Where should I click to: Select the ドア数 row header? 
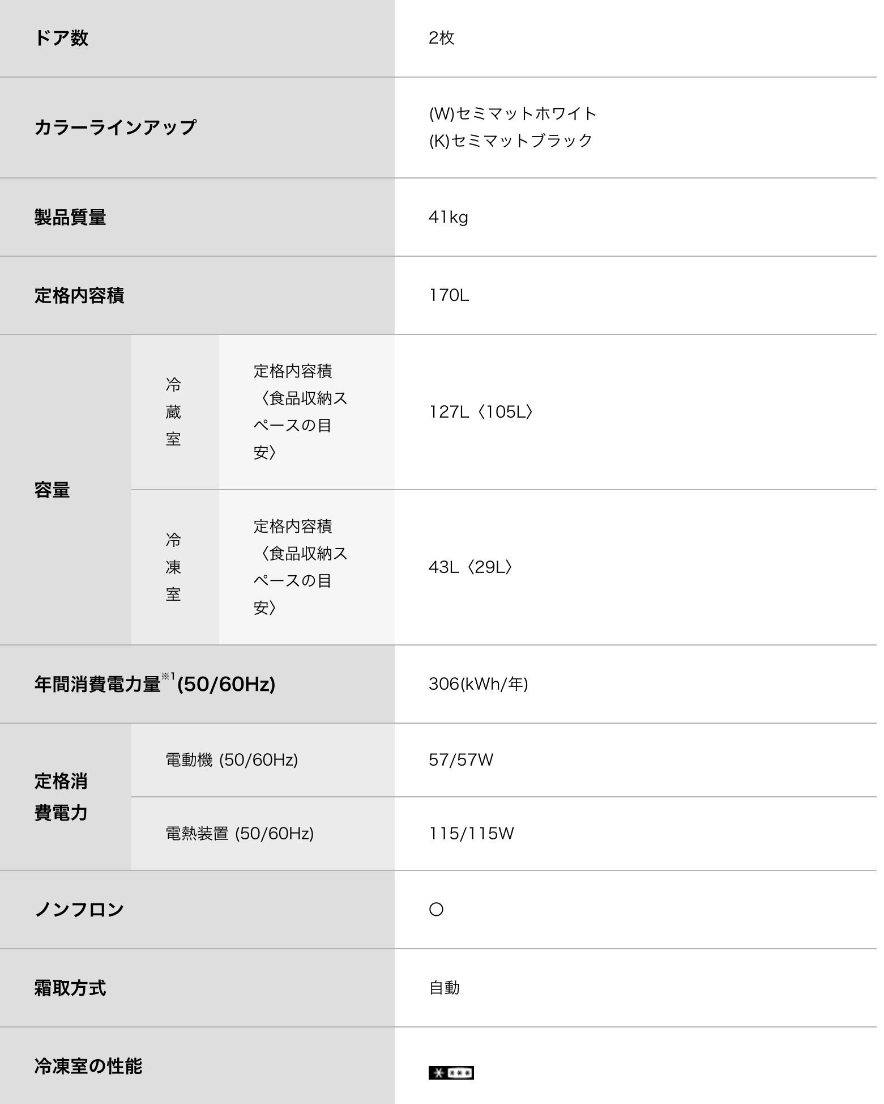click(x=61, y=38)
